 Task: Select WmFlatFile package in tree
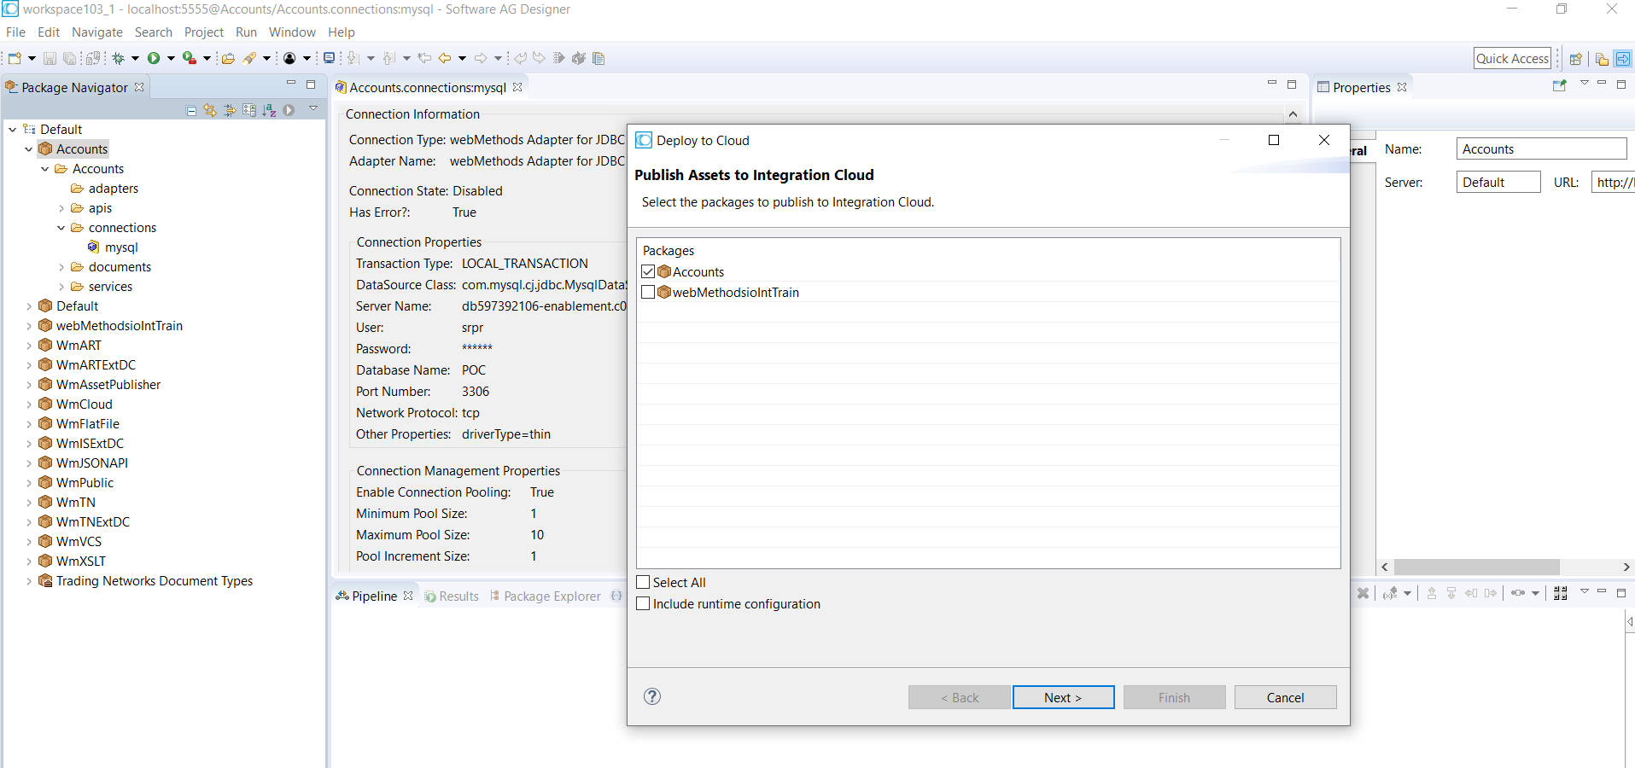coord(87,424)
